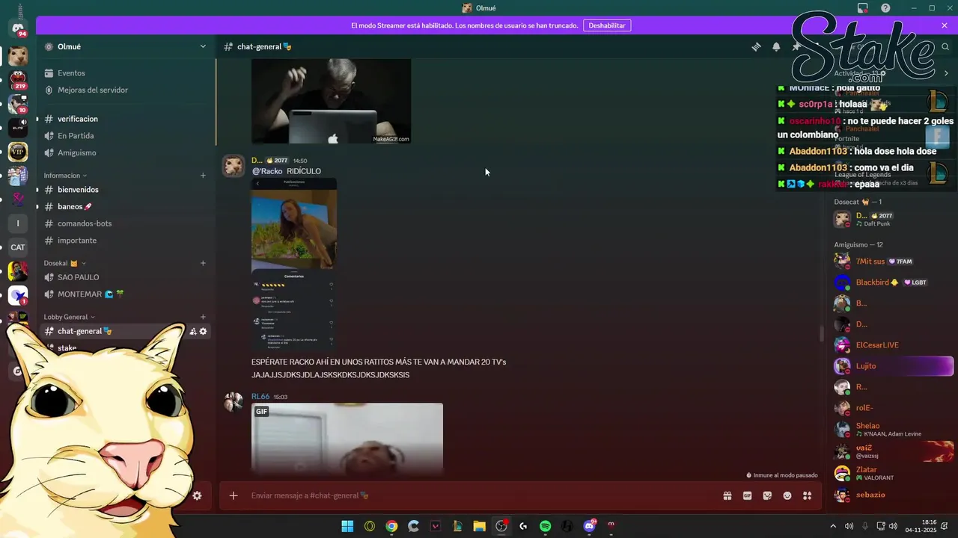
Task: Open member Blackbird in member list
Action: [x=893, y=282]
